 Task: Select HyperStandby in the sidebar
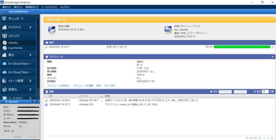pos(15,48)
